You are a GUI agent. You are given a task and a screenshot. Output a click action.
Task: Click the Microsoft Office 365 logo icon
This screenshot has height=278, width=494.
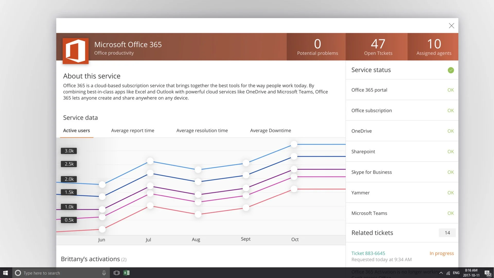[75, 51]
